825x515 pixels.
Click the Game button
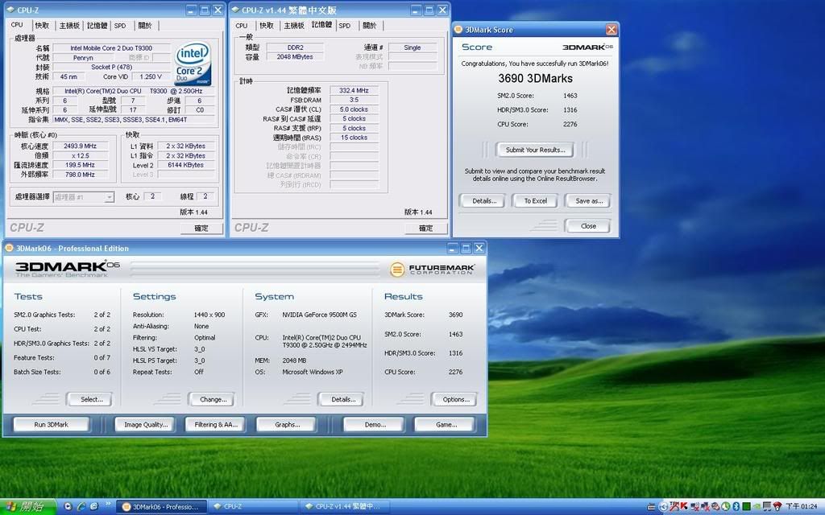[x=446, y=425]
